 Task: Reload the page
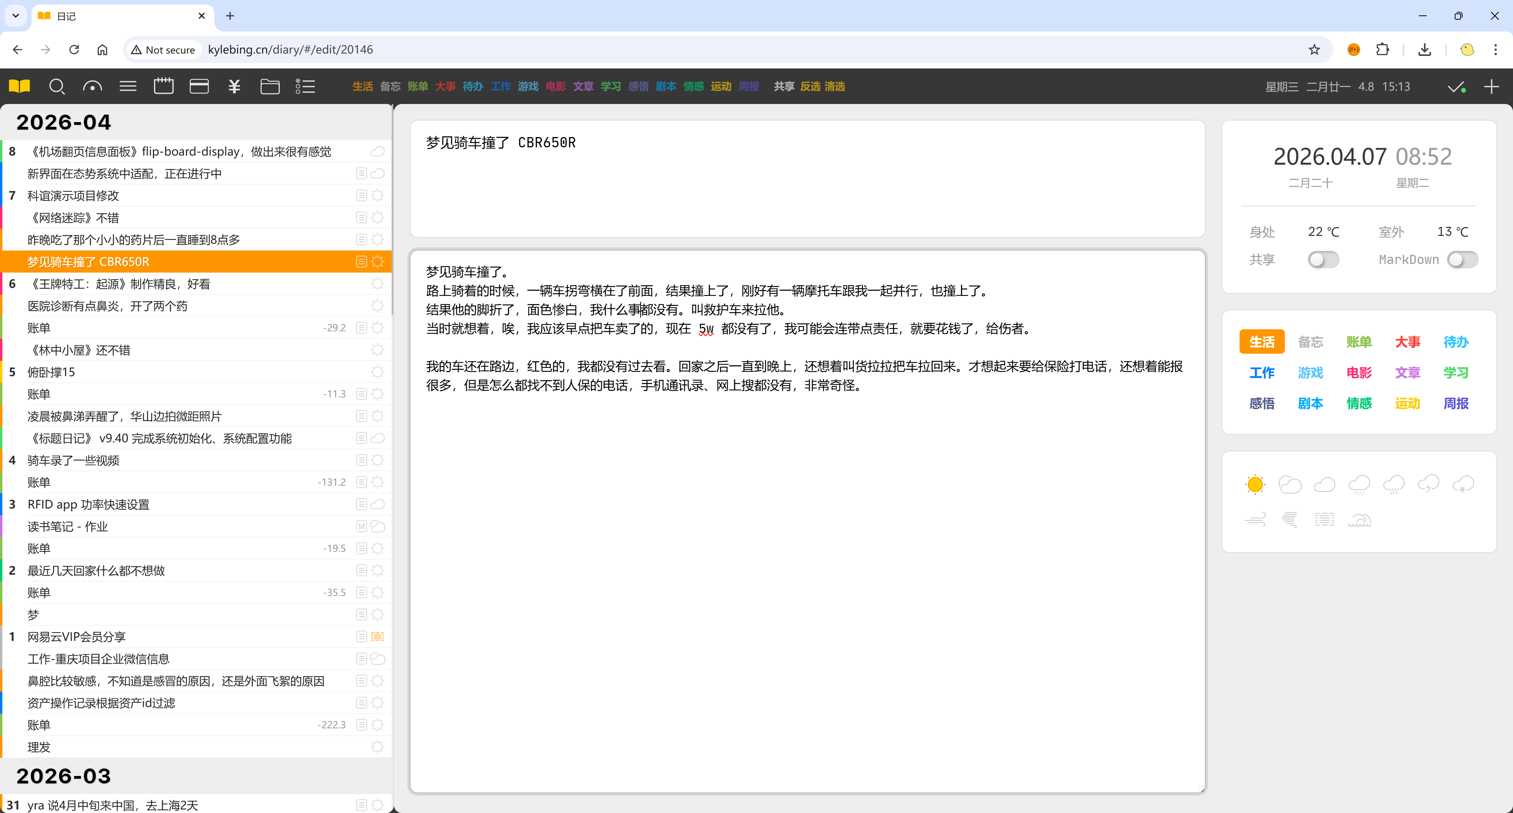tap(74, 50)
